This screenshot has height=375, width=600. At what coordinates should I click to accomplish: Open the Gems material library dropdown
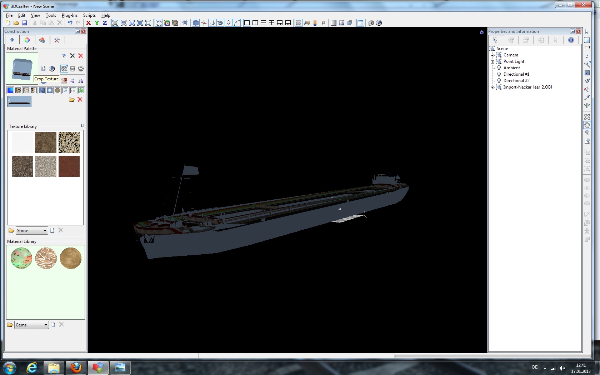tap(46, 325)
